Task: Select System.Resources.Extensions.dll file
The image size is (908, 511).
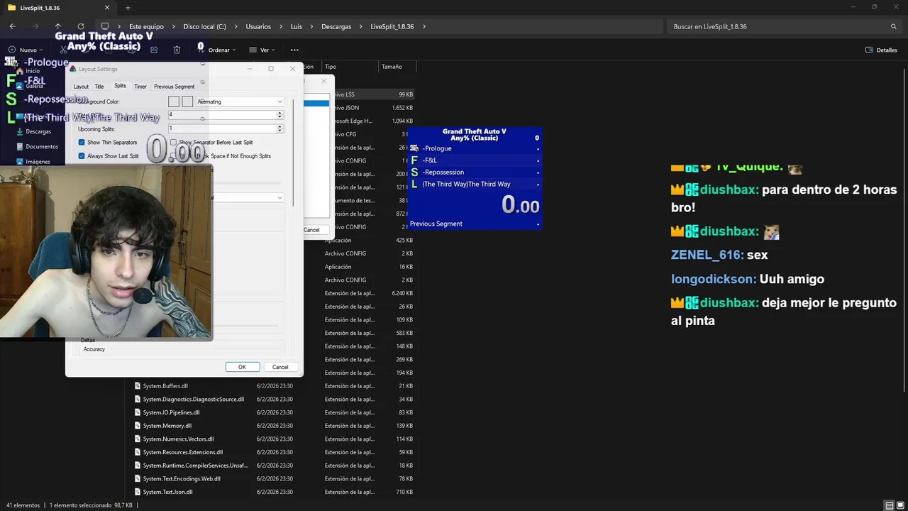Action: click(x=182, y=452)
